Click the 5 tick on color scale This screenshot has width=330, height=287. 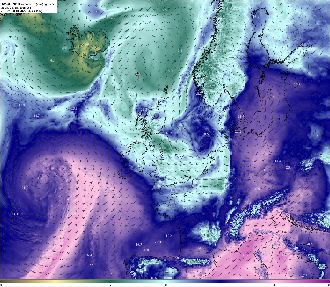tap(110, 285)
